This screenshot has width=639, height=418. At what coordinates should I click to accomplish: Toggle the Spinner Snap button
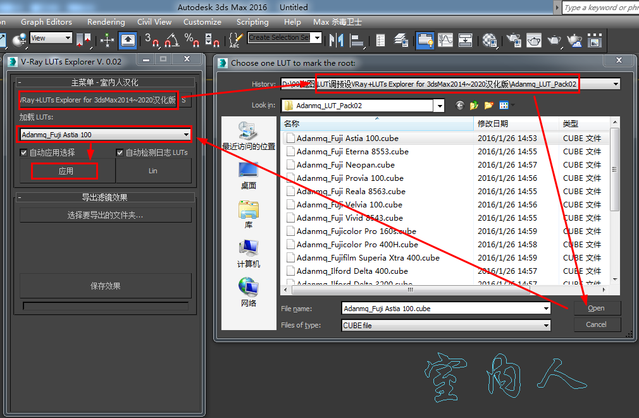point(212,40)
